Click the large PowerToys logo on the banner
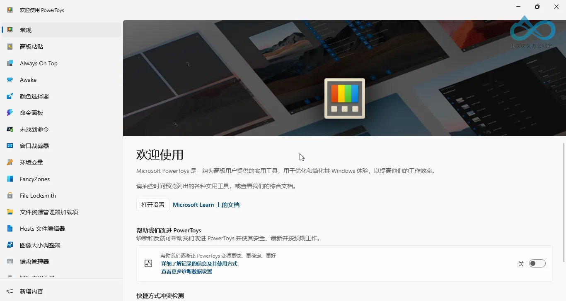The height and width of the screenshot is (301, 566). coord(345,98)
